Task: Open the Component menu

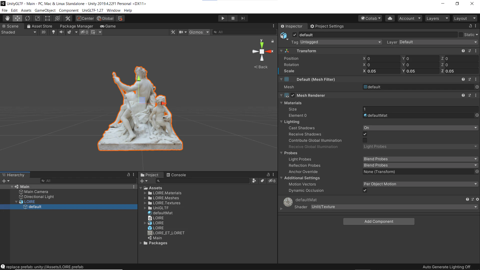Action: pos(69,10)
